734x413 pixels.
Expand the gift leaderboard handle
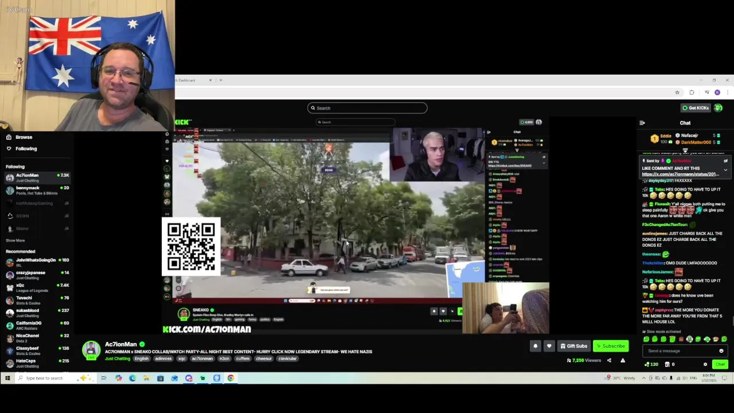click(x=685, y=151)
